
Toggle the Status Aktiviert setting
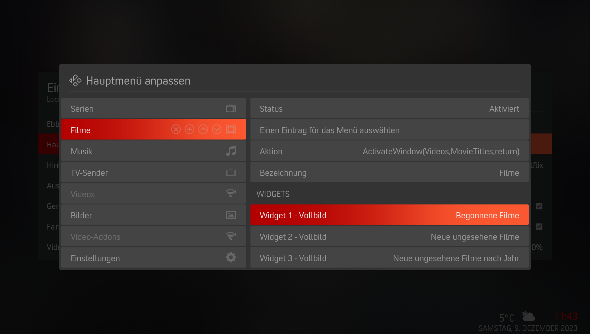pyautogui.click(x=389, y=108)
